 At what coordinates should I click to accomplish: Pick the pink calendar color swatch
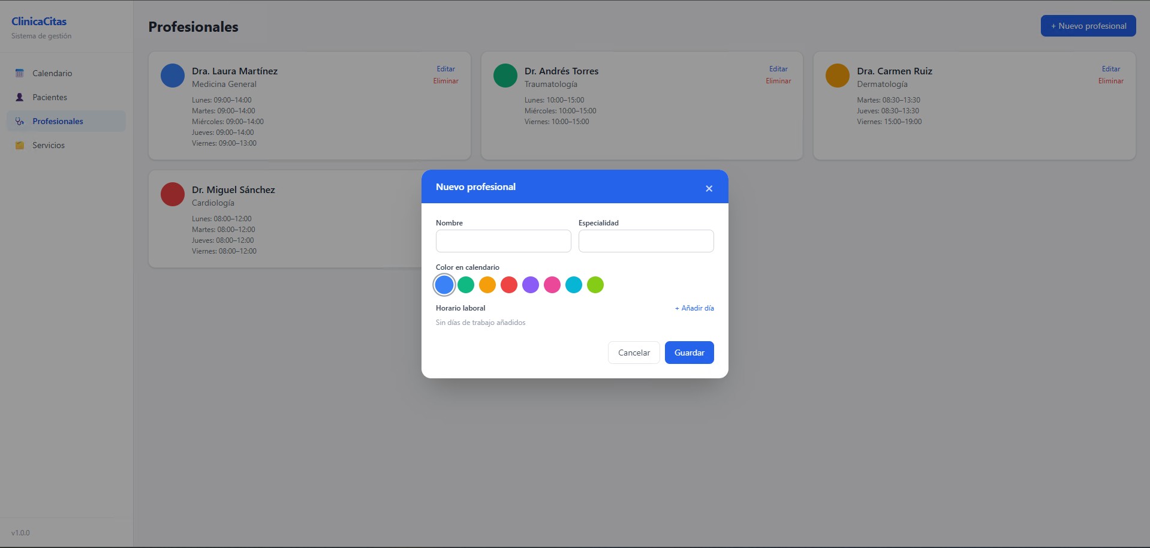(x=552, y=285)
